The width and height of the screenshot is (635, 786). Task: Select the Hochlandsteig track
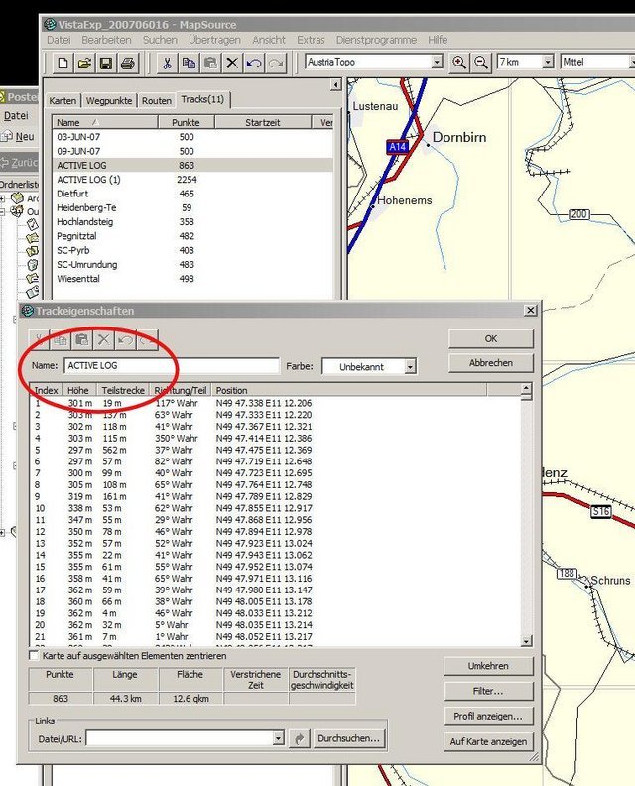(192, 222)
